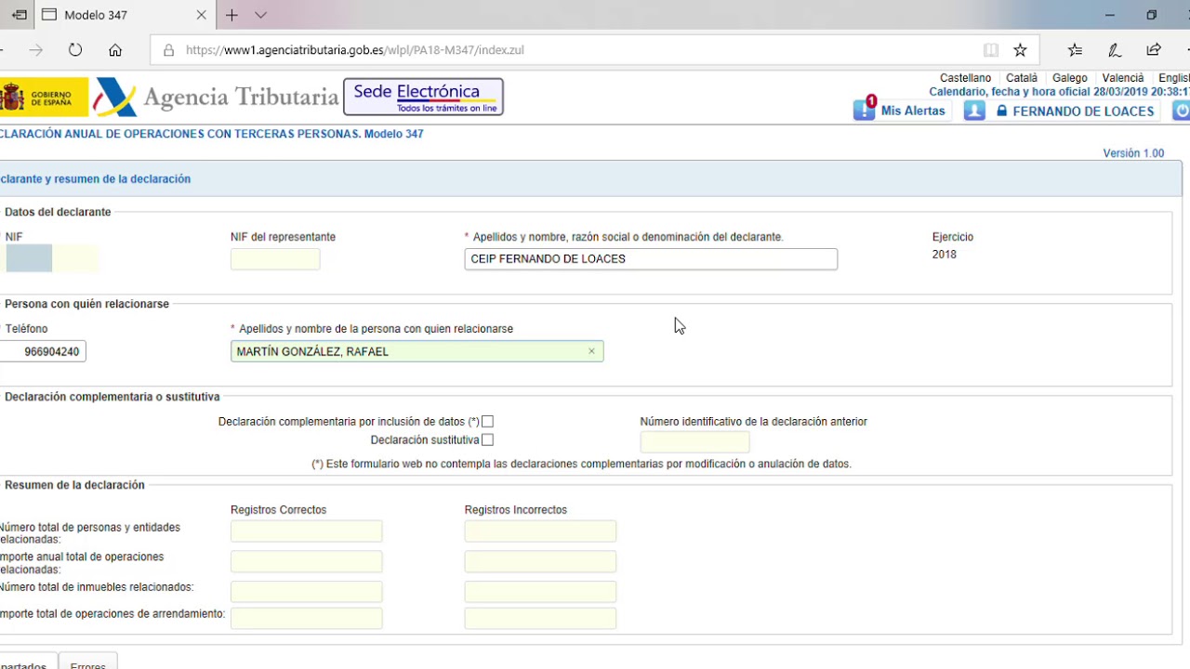Check the Declaración sustitutiva checkbox
1190x669 pixels.
487,440
